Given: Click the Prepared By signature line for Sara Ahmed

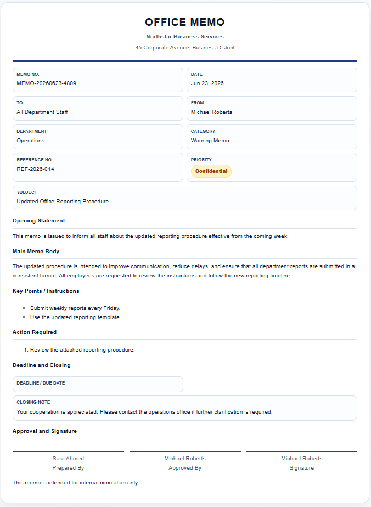Looking at the screenshot, I should pyautogui.click(x=68, y=451).
